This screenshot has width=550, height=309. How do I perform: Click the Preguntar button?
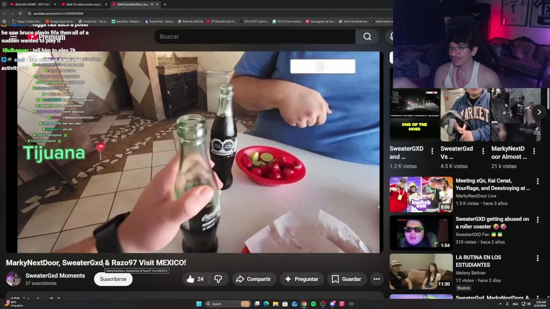[301, 279]
